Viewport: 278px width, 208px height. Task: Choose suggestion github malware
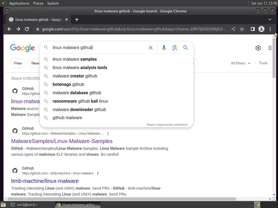pyautogui.click(x=117, y=118)
